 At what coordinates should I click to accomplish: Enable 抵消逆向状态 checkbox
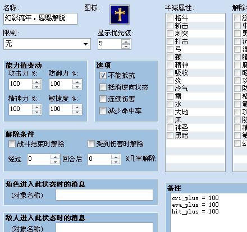(103, 87)
